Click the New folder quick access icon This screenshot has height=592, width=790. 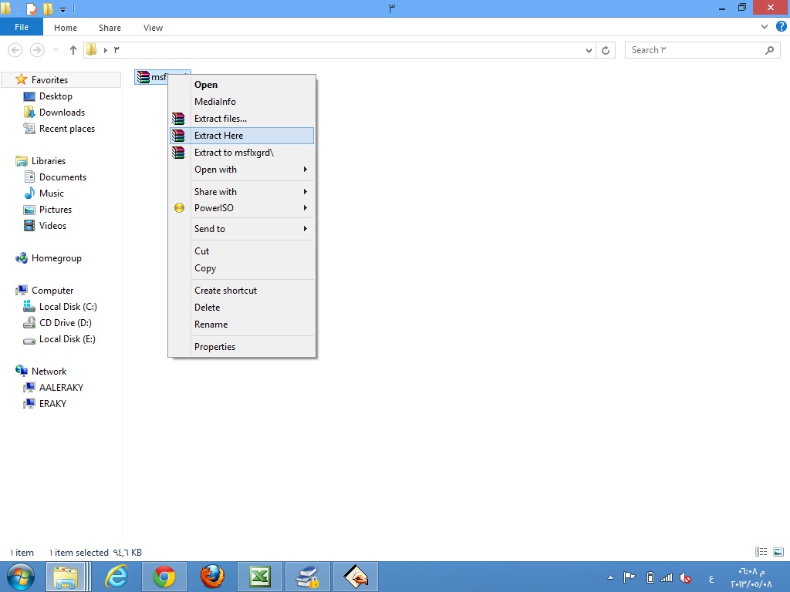pyautogui.click(x=49, y=8)
